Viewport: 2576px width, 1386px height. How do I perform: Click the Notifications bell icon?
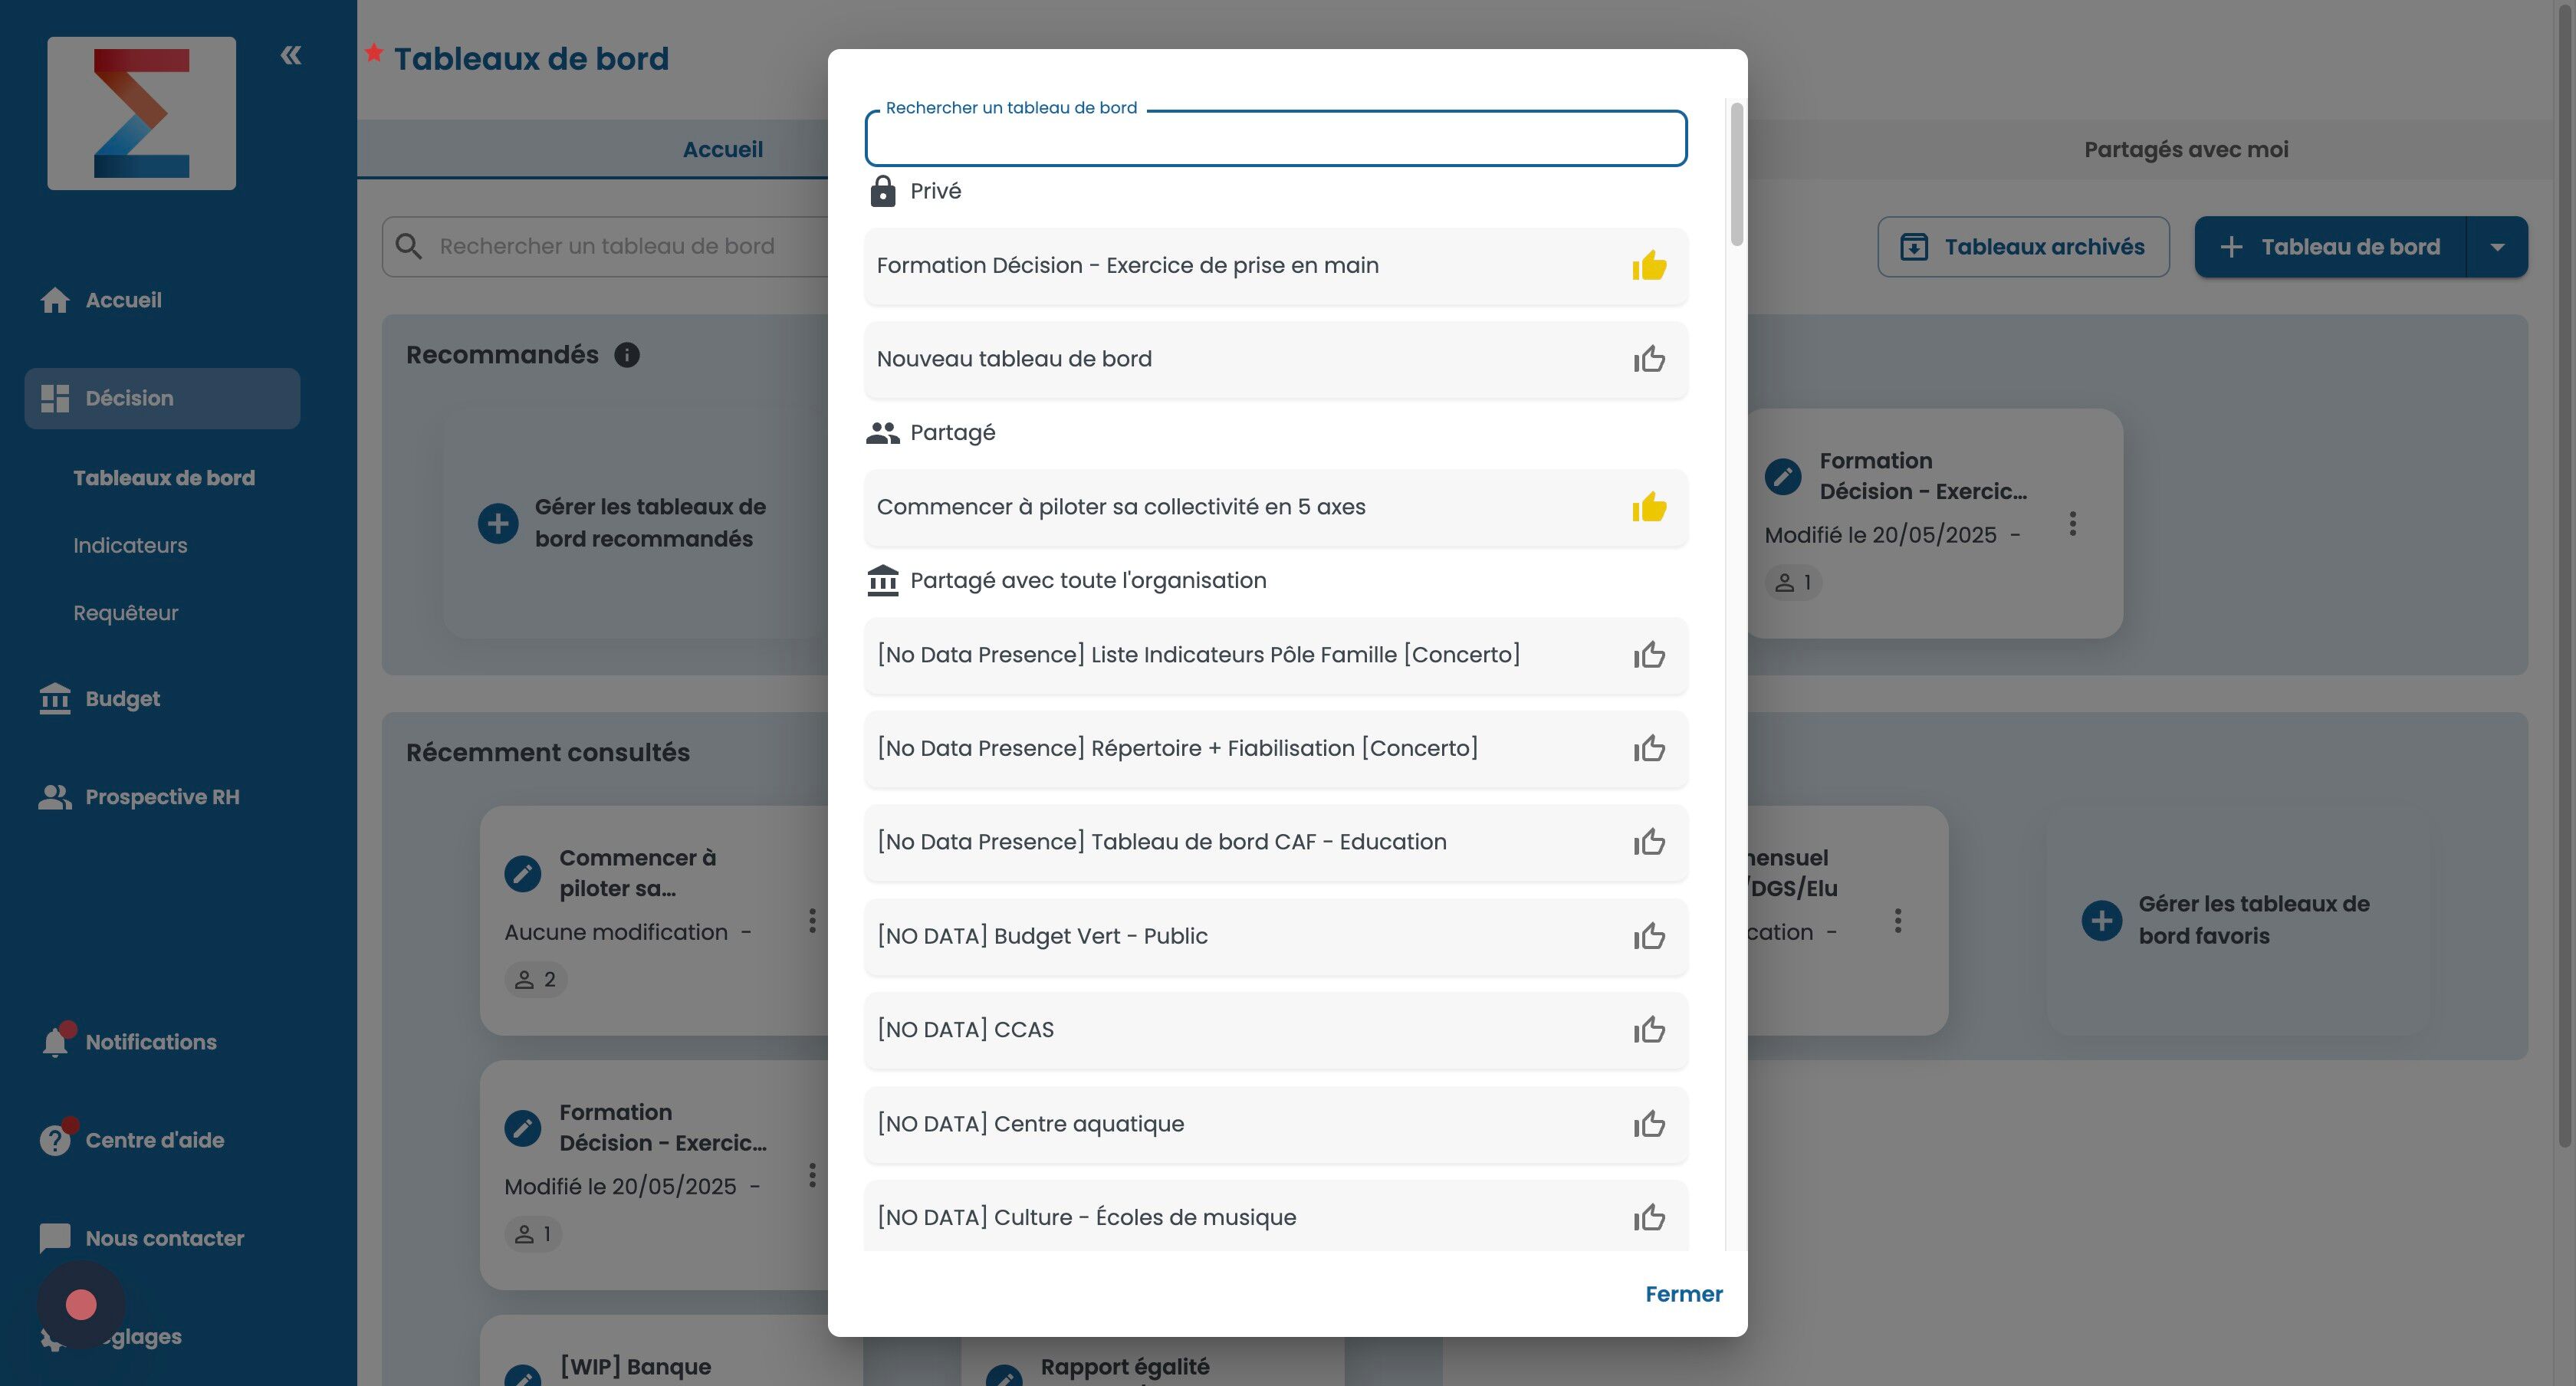coord(55,1042)
